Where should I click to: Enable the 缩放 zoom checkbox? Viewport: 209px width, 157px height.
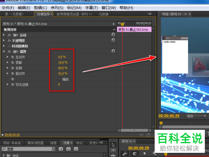pos(59,79)
